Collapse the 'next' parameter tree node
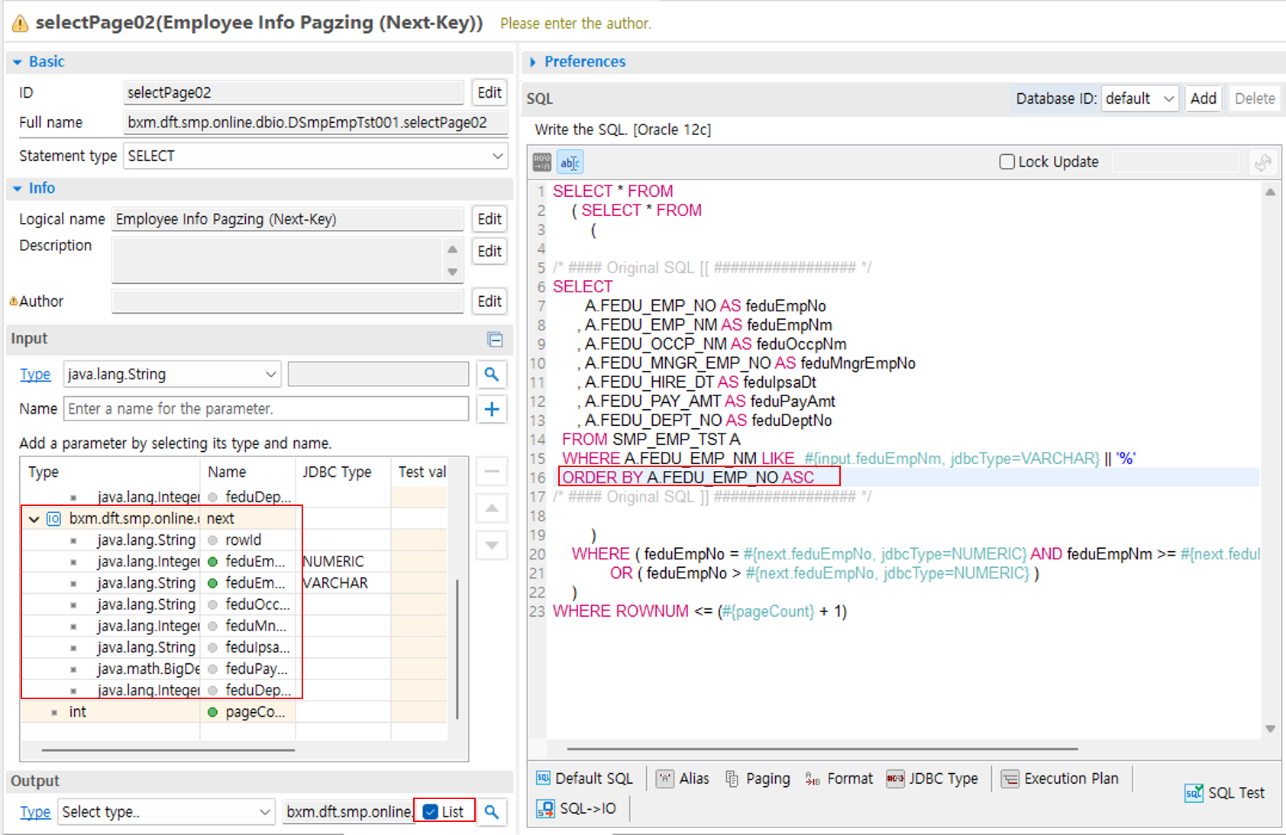The height and width of the screenshot is (835, 1286). pos(34,519)
